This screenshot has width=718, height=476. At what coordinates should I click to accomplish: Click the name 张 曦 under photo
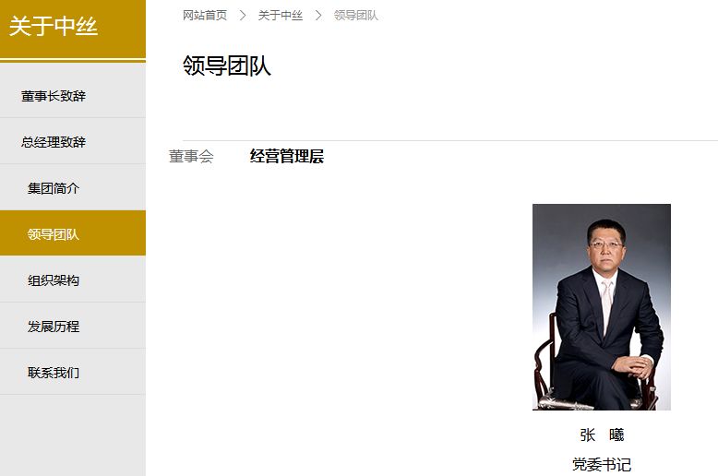click(x=602, y=434)
